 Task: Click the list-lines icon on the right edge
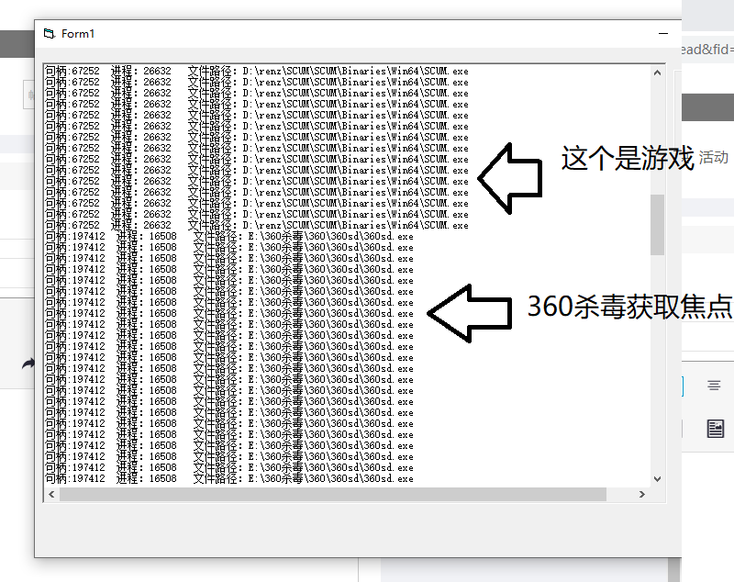[716, 386]
